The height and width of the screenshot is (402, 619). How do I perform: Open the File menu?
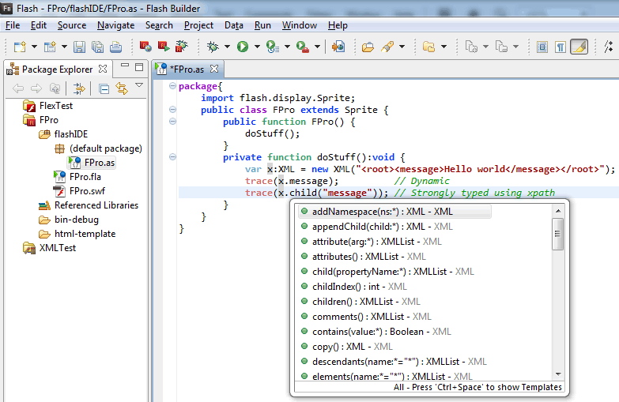[13, 25]
